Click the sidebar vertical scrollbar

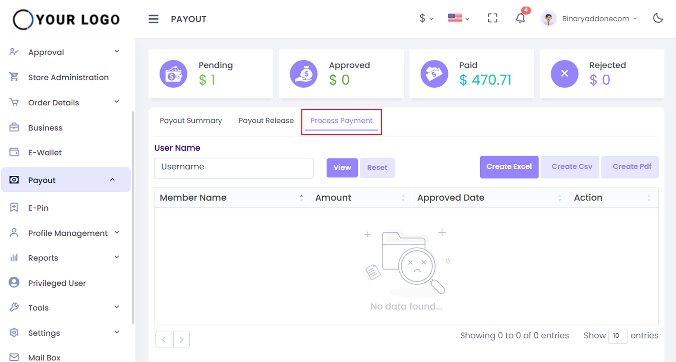133,218
